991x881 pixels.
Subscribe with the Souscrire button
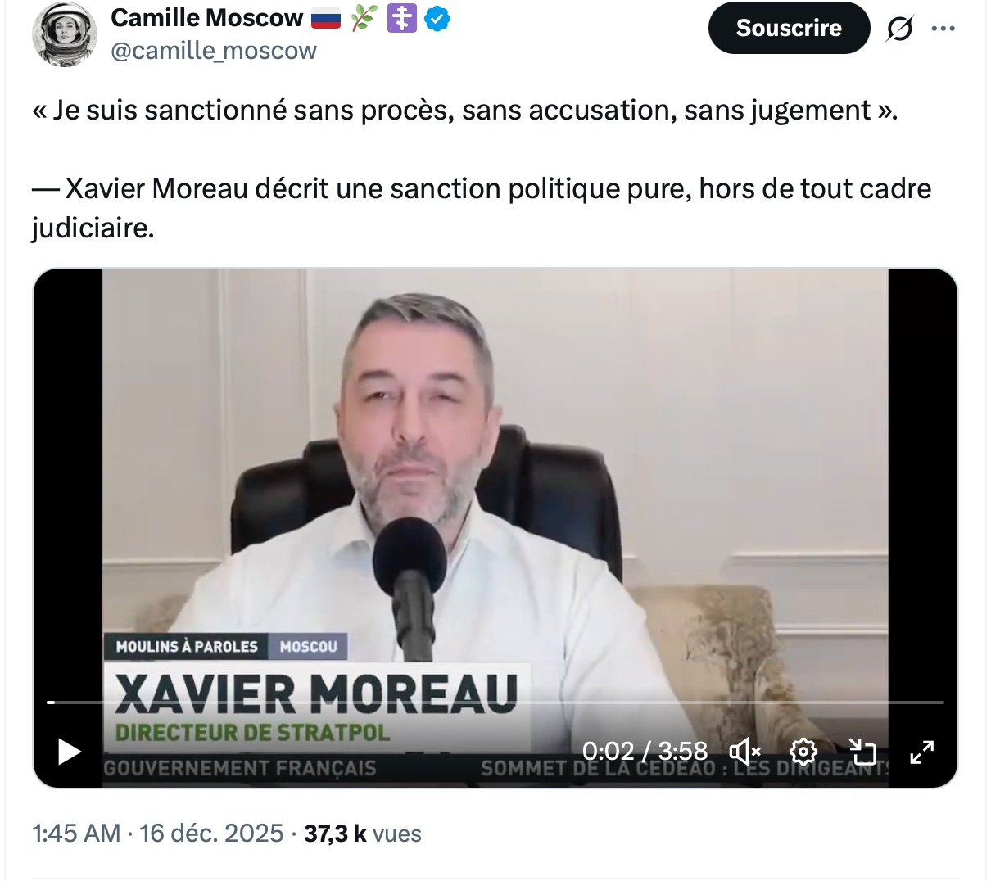pyautogui.click(x=789, y=28)
